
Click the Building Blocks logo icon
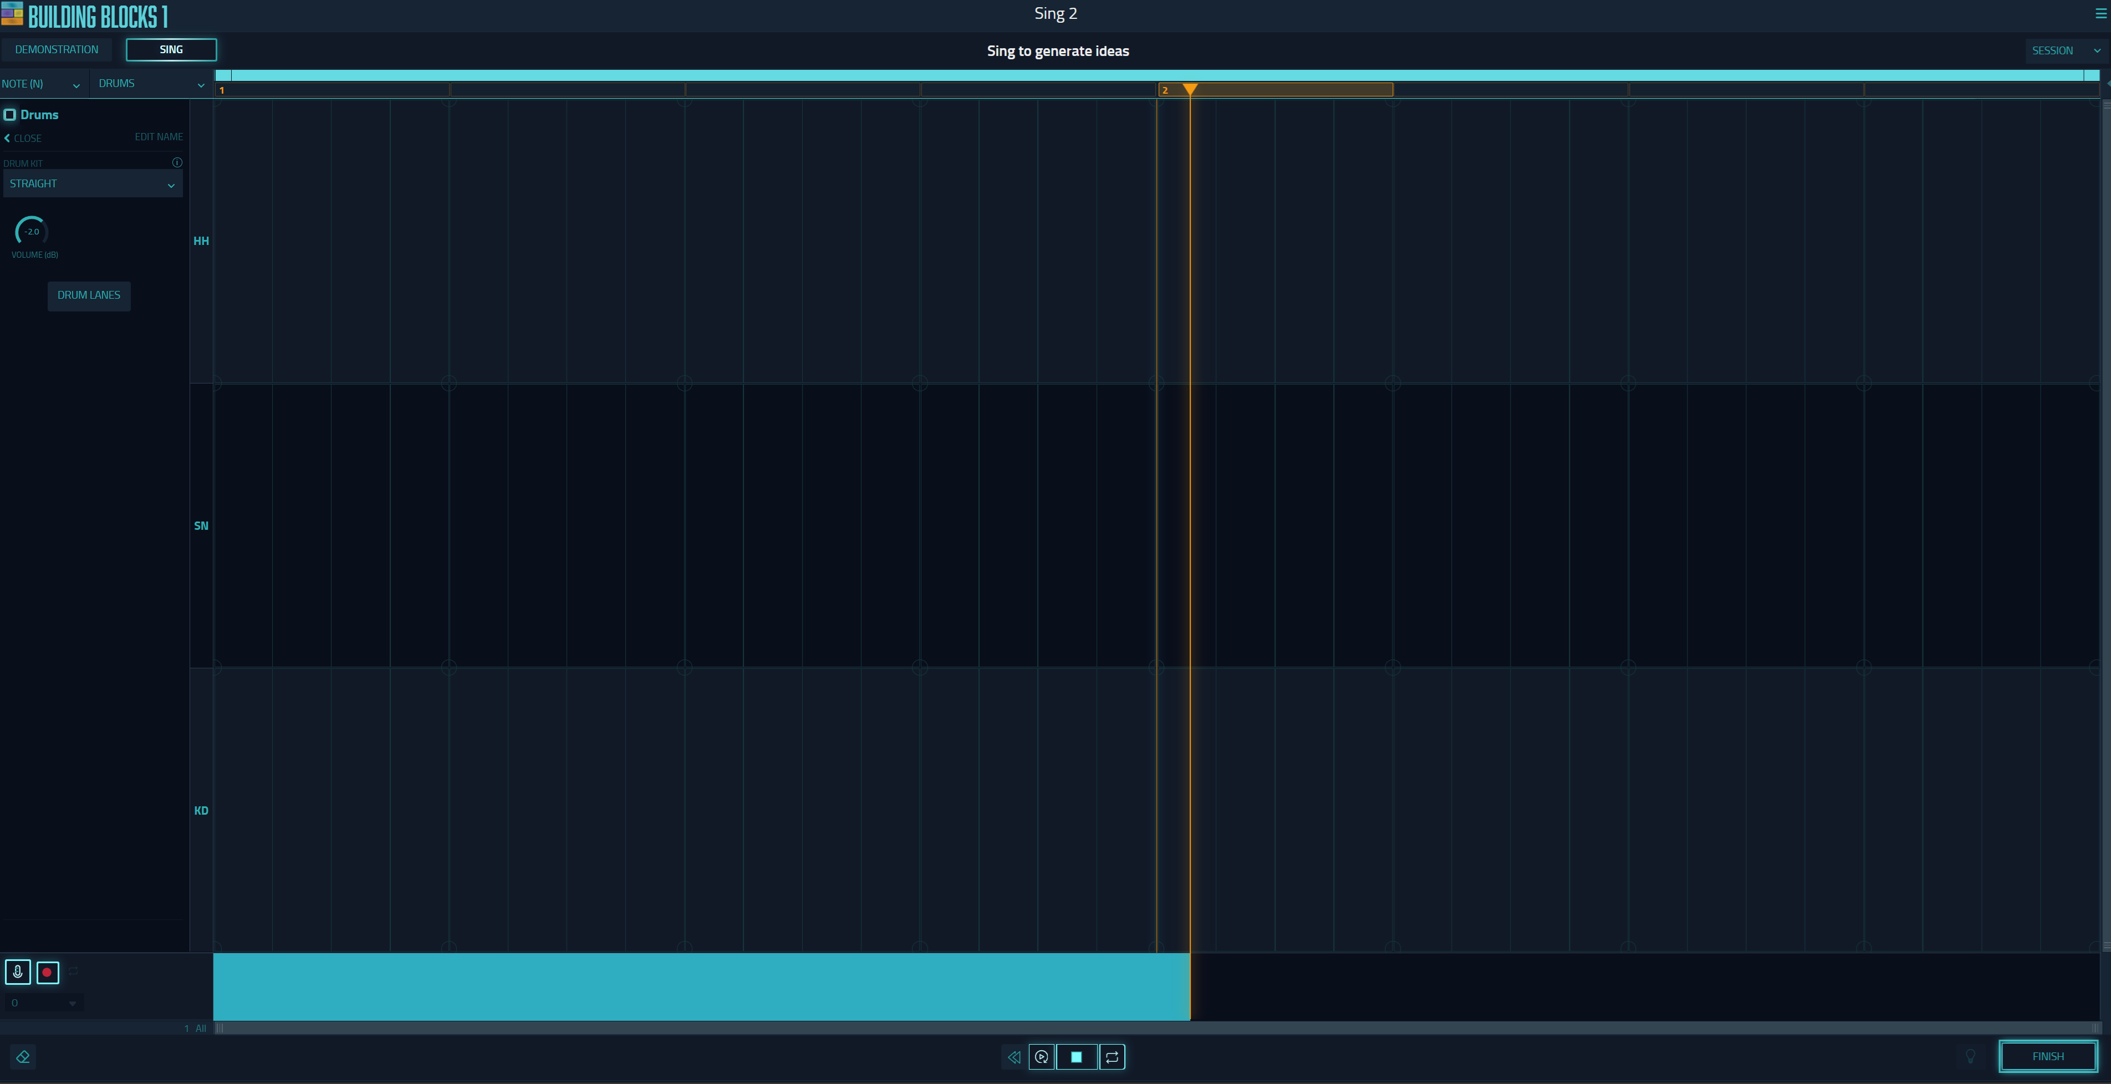point(12,14)
